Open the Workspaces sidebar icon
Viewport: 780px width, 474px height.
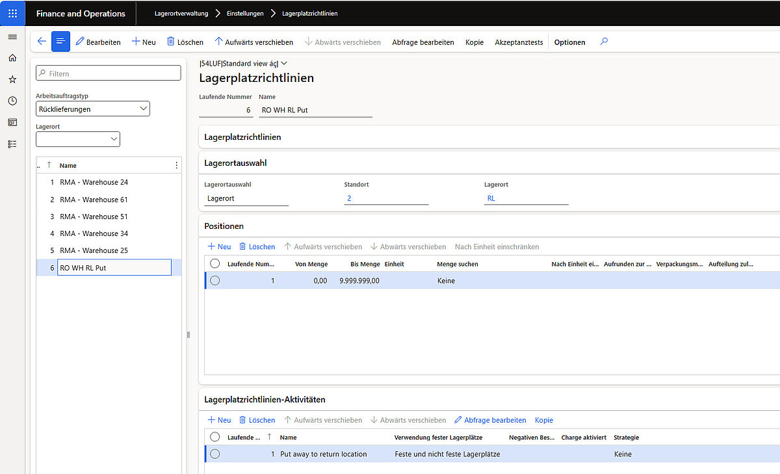click(x=12, y=122)
